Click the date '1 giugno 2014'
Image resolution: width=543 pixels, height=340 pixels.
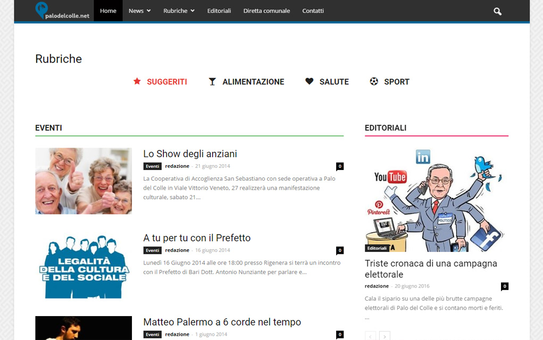point(211,335)
